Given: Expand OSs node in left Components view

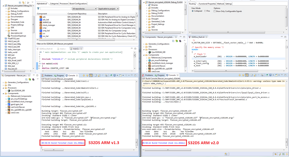Looking at the screenshot, I should tap(3, 85).
